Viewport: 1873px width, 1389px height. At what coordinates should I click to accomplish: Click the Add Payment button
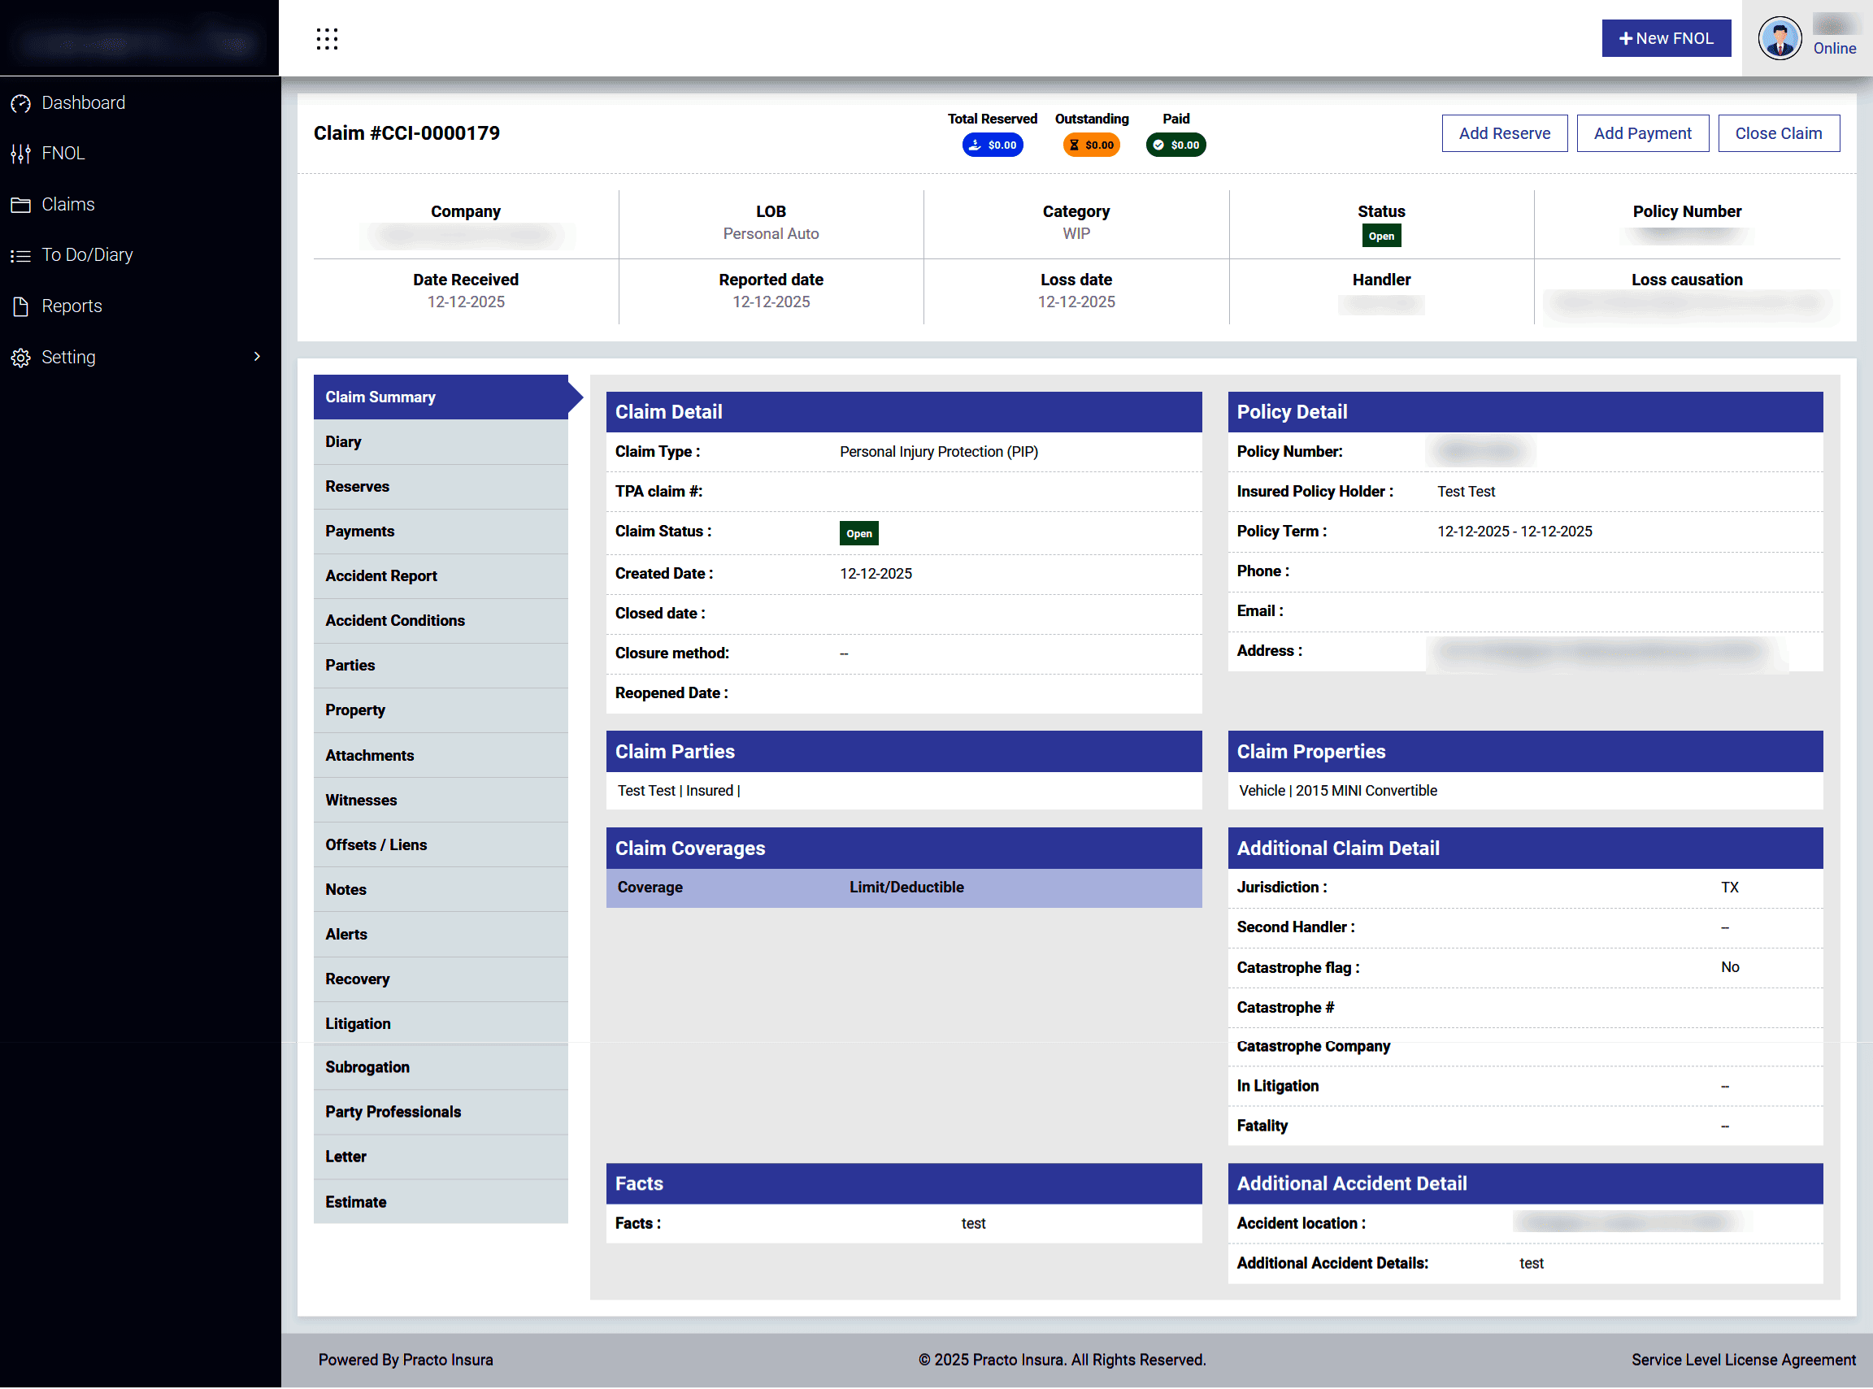1641,133
